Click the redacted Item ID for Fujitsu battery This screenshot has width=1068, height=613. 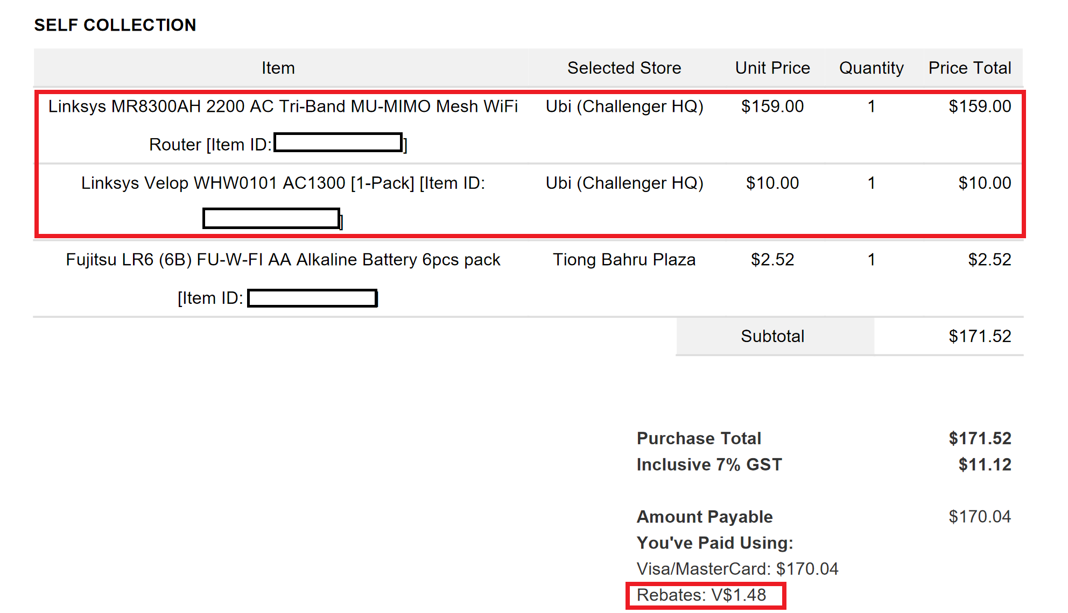tap(312, 298)
